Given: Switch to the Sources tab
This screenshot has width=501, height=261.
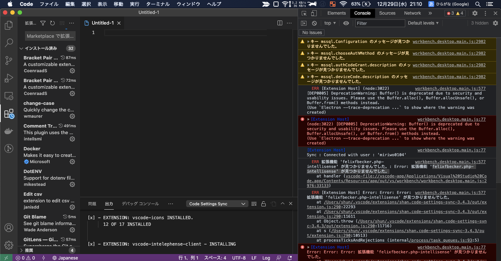Looking at the screenshot, I should point(387,13).
